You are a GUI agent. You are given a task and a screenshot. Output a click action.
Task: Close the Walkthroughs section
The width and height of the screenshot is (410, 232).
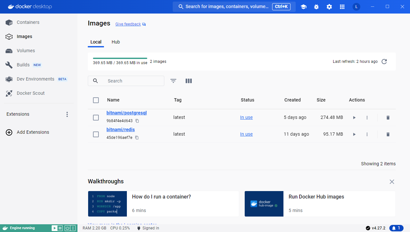[392, 182]
